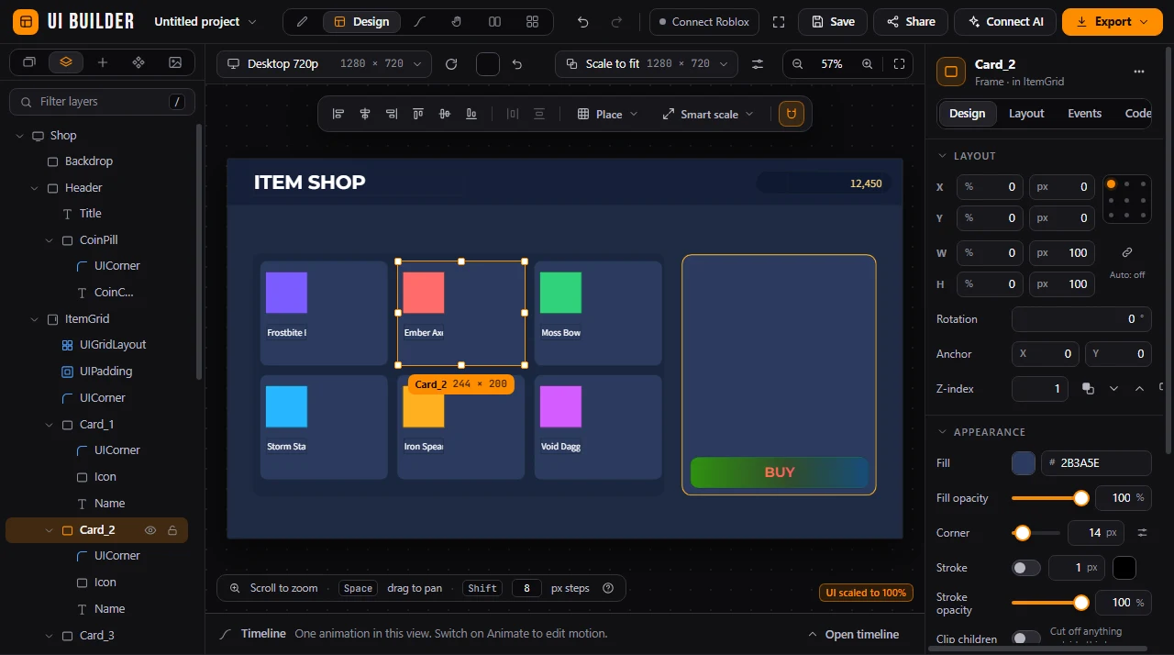Image resolution: width=1174 pixels, height=655 pixels.
Task: Click the Rotation input field
Action: (1081, 319)
